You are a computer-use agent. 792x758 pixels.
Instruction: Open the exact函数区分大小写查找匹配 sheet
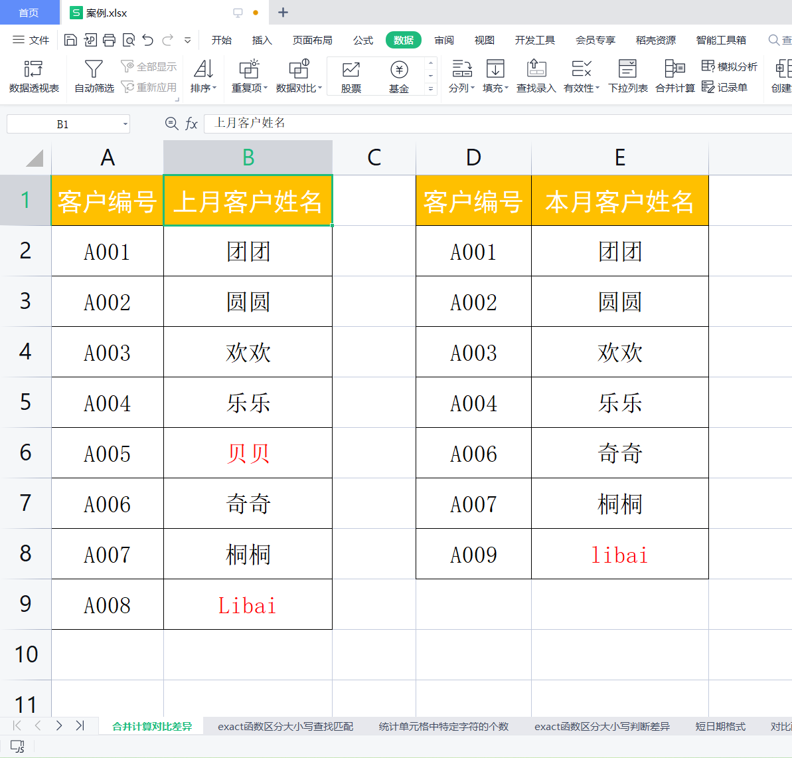[285, 726]
